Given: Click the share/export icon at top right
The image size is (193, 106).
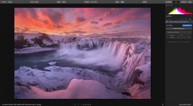Looking at the screenshot, I should tap(190, 2).
